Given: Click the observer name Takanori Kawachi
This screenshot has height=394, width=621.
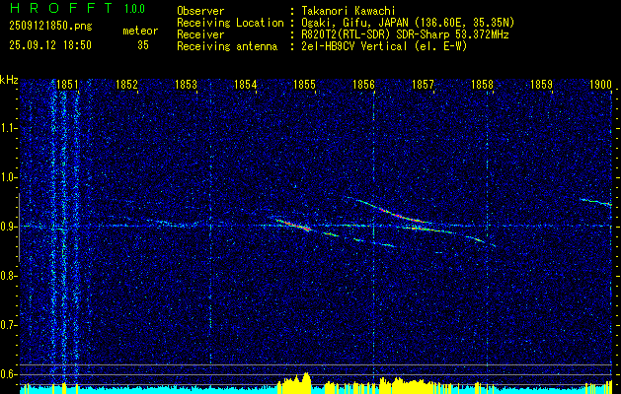Looking at the screenshot, I should pos(348,11).
